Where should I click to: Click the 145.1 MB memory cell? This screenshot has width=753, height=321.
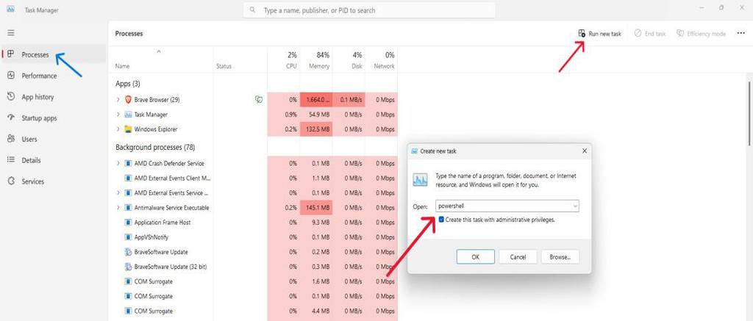click(316, 208)
